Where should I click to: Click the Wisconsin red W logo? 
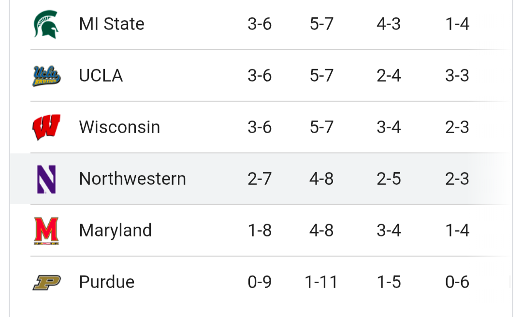pyautogui.click(x=46, y=127)
